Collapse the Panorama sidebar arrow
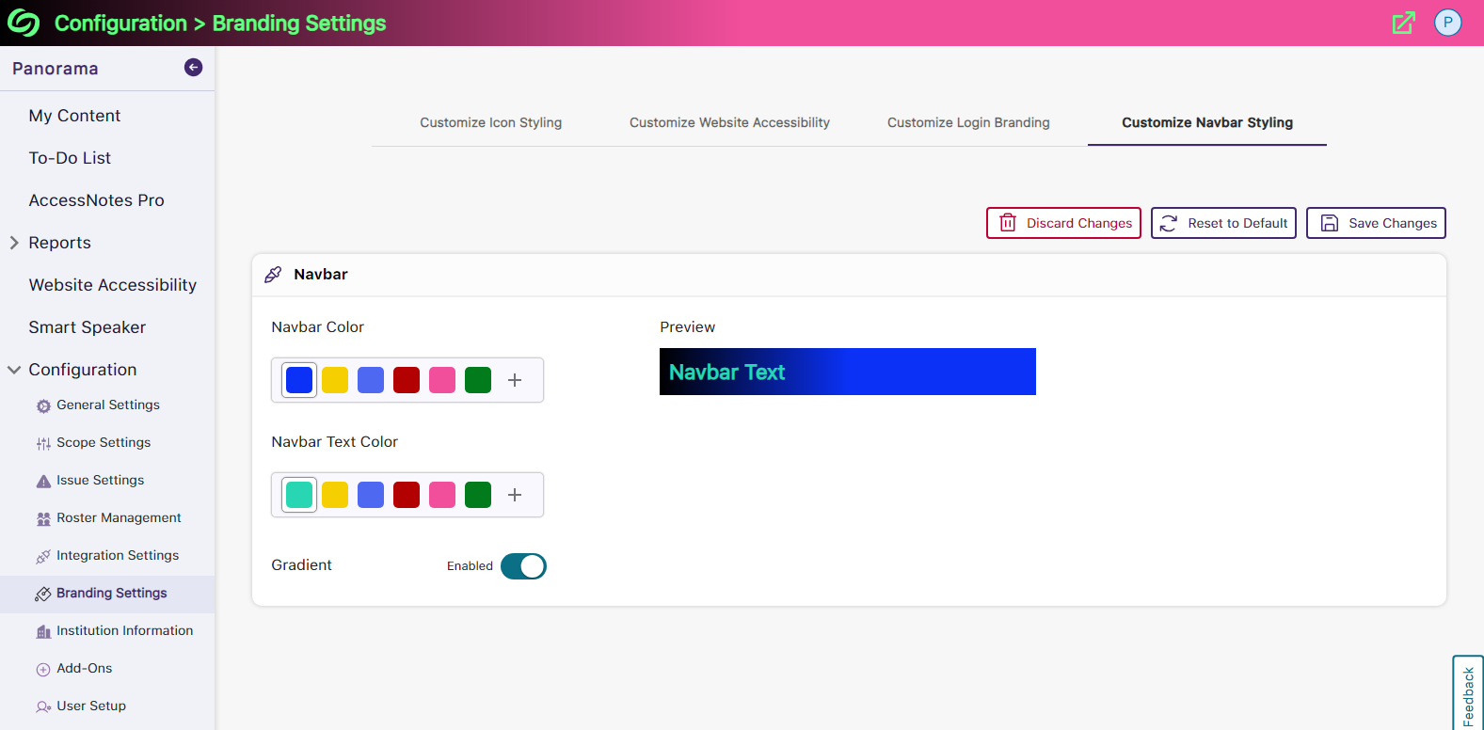The height and width of the screenshot is (730, 1484). click(193, 67)
